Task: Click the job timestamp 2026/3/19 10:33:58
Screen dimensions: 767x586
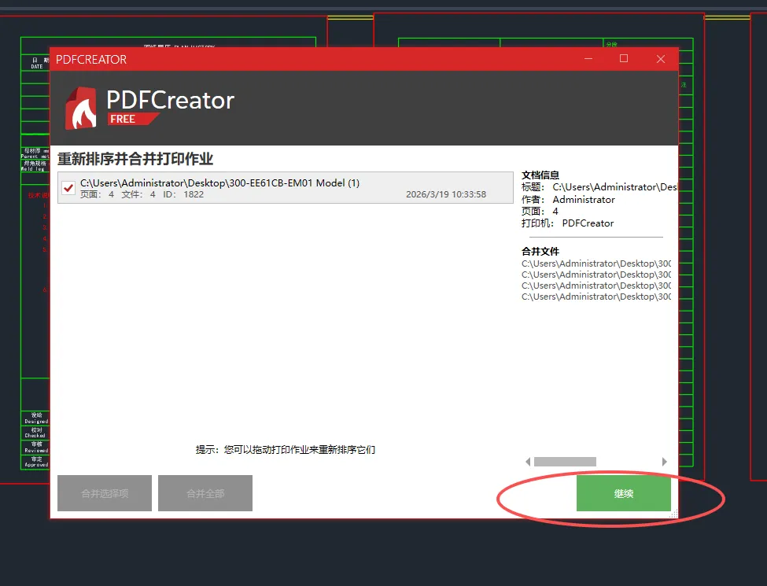Action: pos(446,194)
